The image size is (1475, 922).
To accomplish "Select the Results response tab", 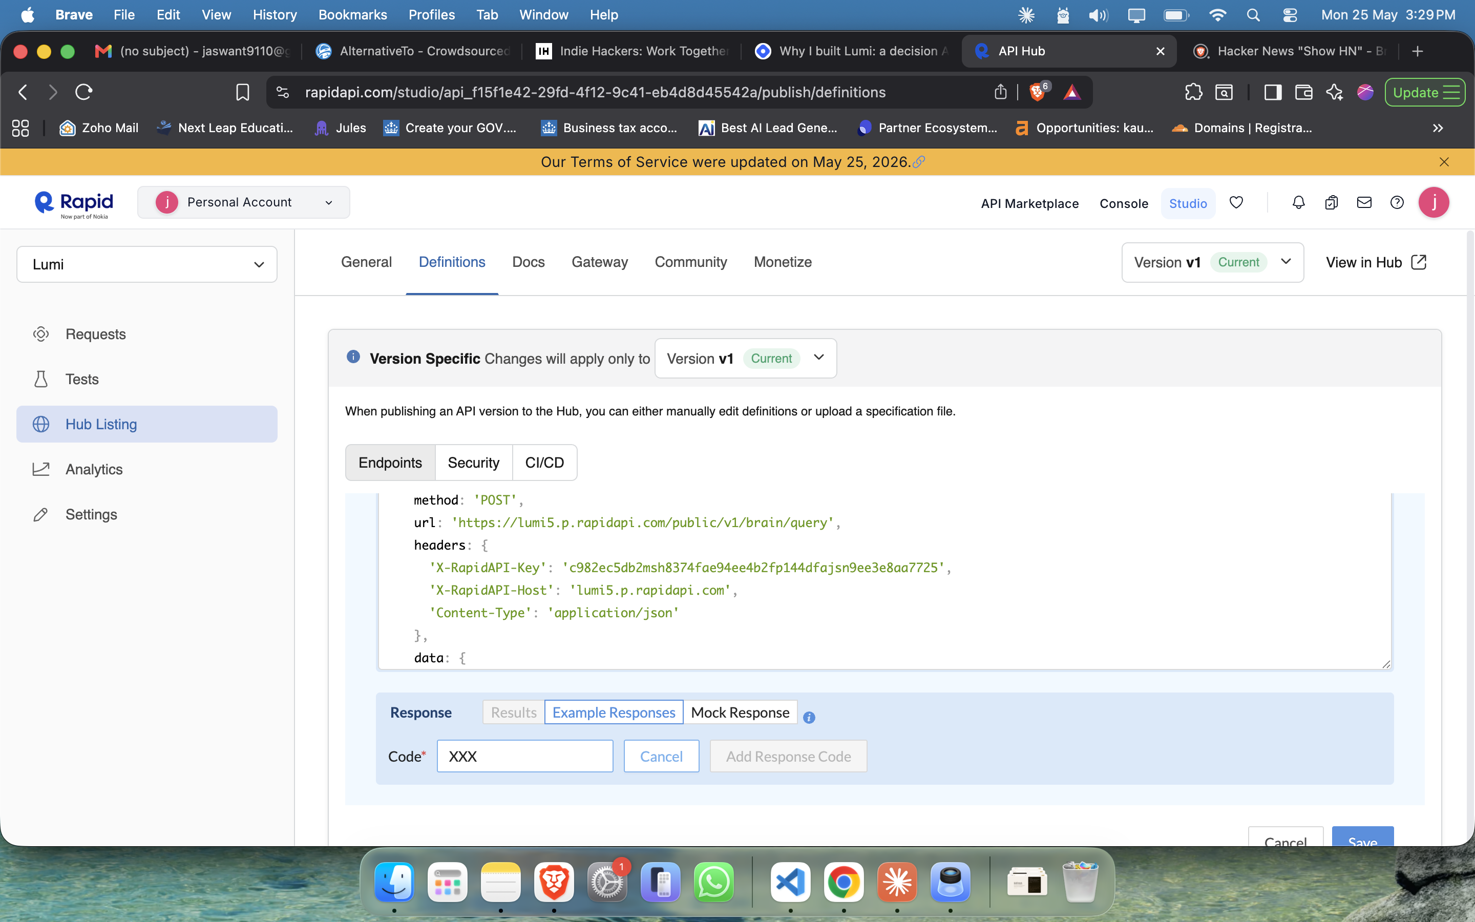I will 514,712.
